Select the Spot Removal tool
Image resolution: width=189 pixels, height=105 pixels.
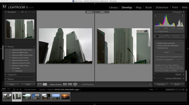coord(162,36)
